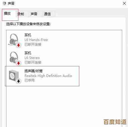Open the 通信 tab
128x127 pixels.
tap(47, 14)
